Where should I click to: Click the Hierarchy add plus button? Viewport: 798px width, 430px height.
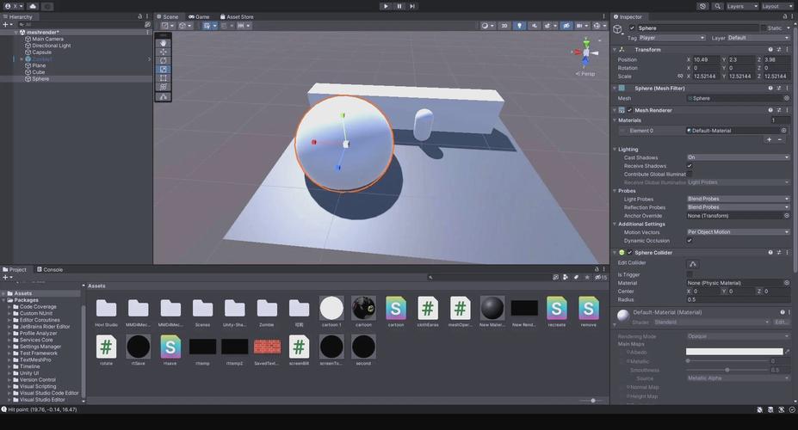pyautogui.click(x=6, y=24)
